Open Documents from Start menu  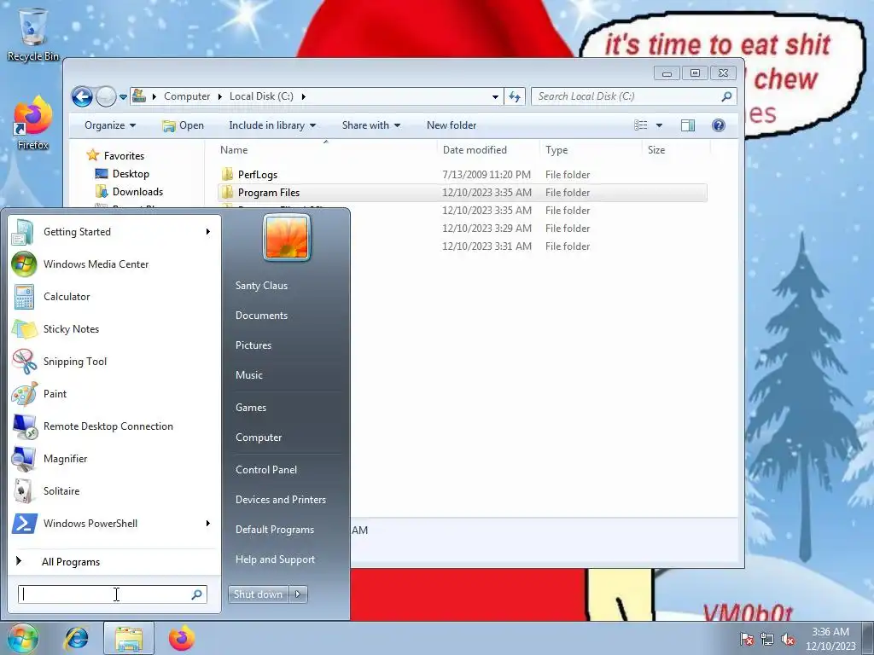click(x=261, y=316)
